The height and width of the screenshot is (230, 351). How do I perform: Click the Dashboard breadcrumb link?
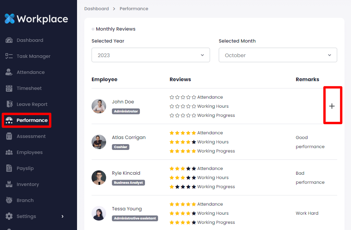(x=96, y=9)
